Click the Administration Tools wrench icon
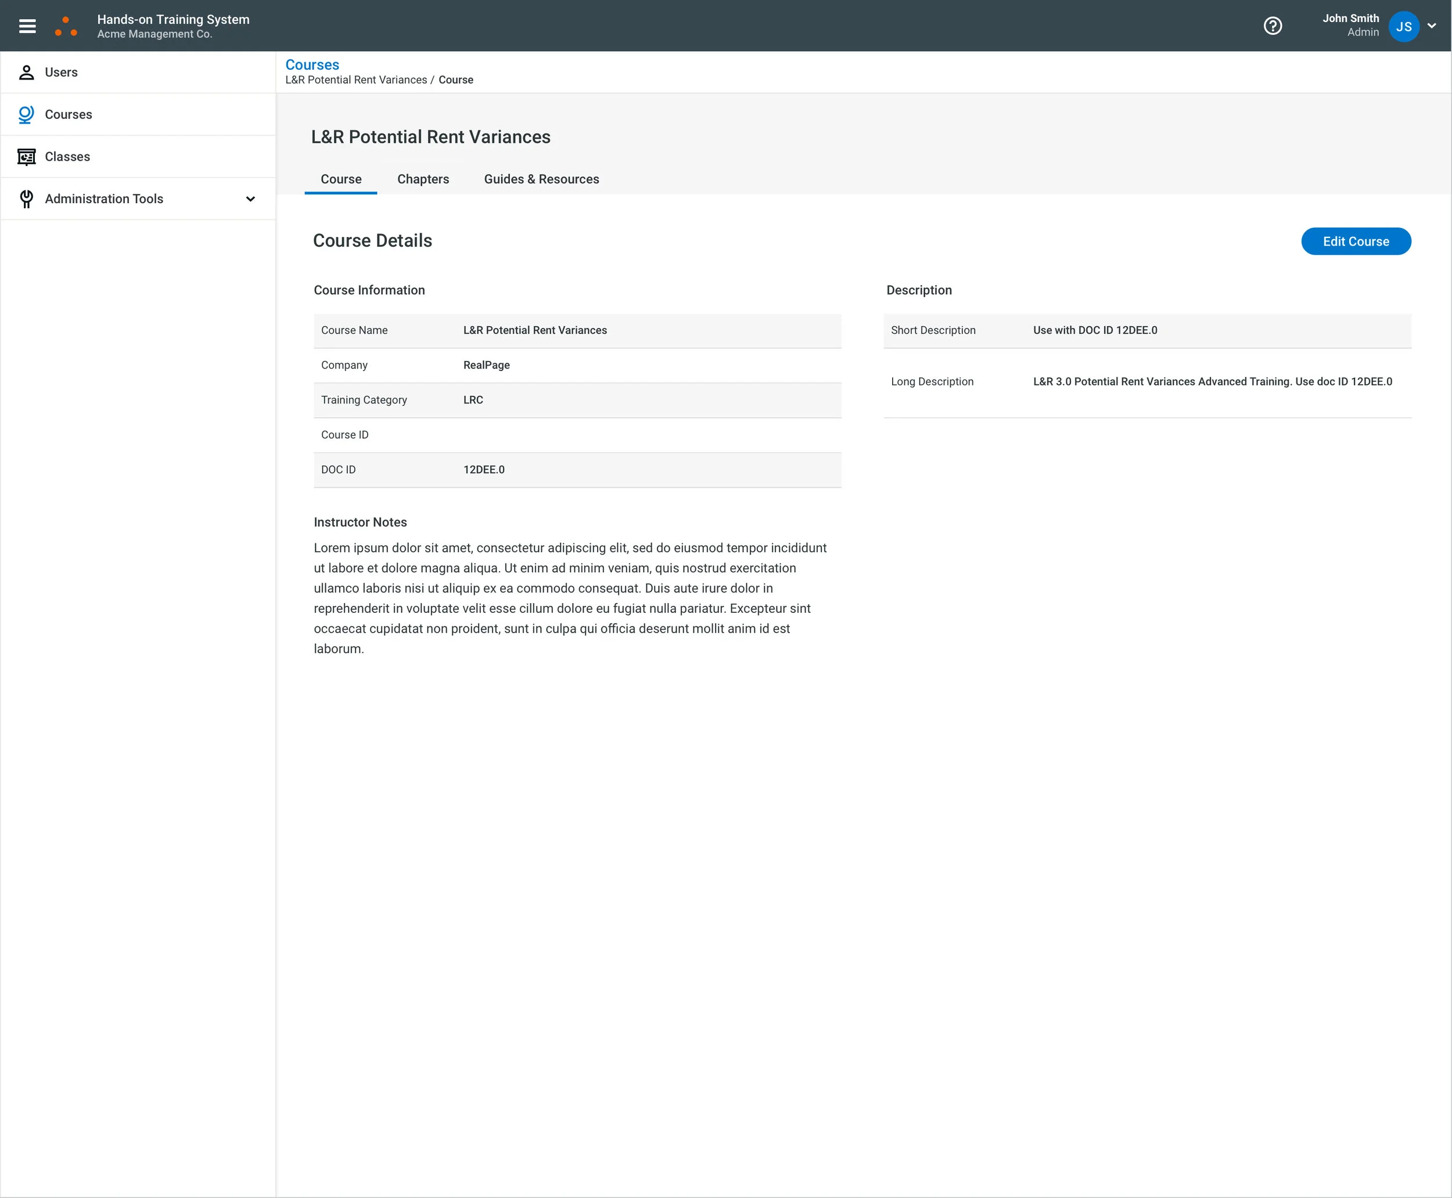 coord(26,199)
